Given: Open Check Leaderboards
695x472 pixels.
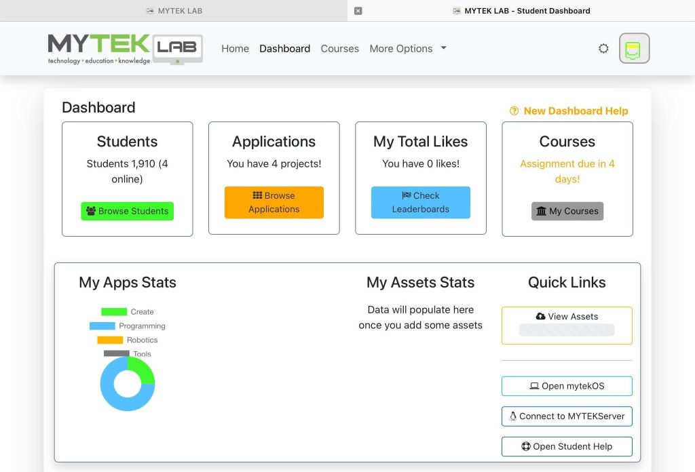Looking at the screenshot, I should click(x=420, y=202).
